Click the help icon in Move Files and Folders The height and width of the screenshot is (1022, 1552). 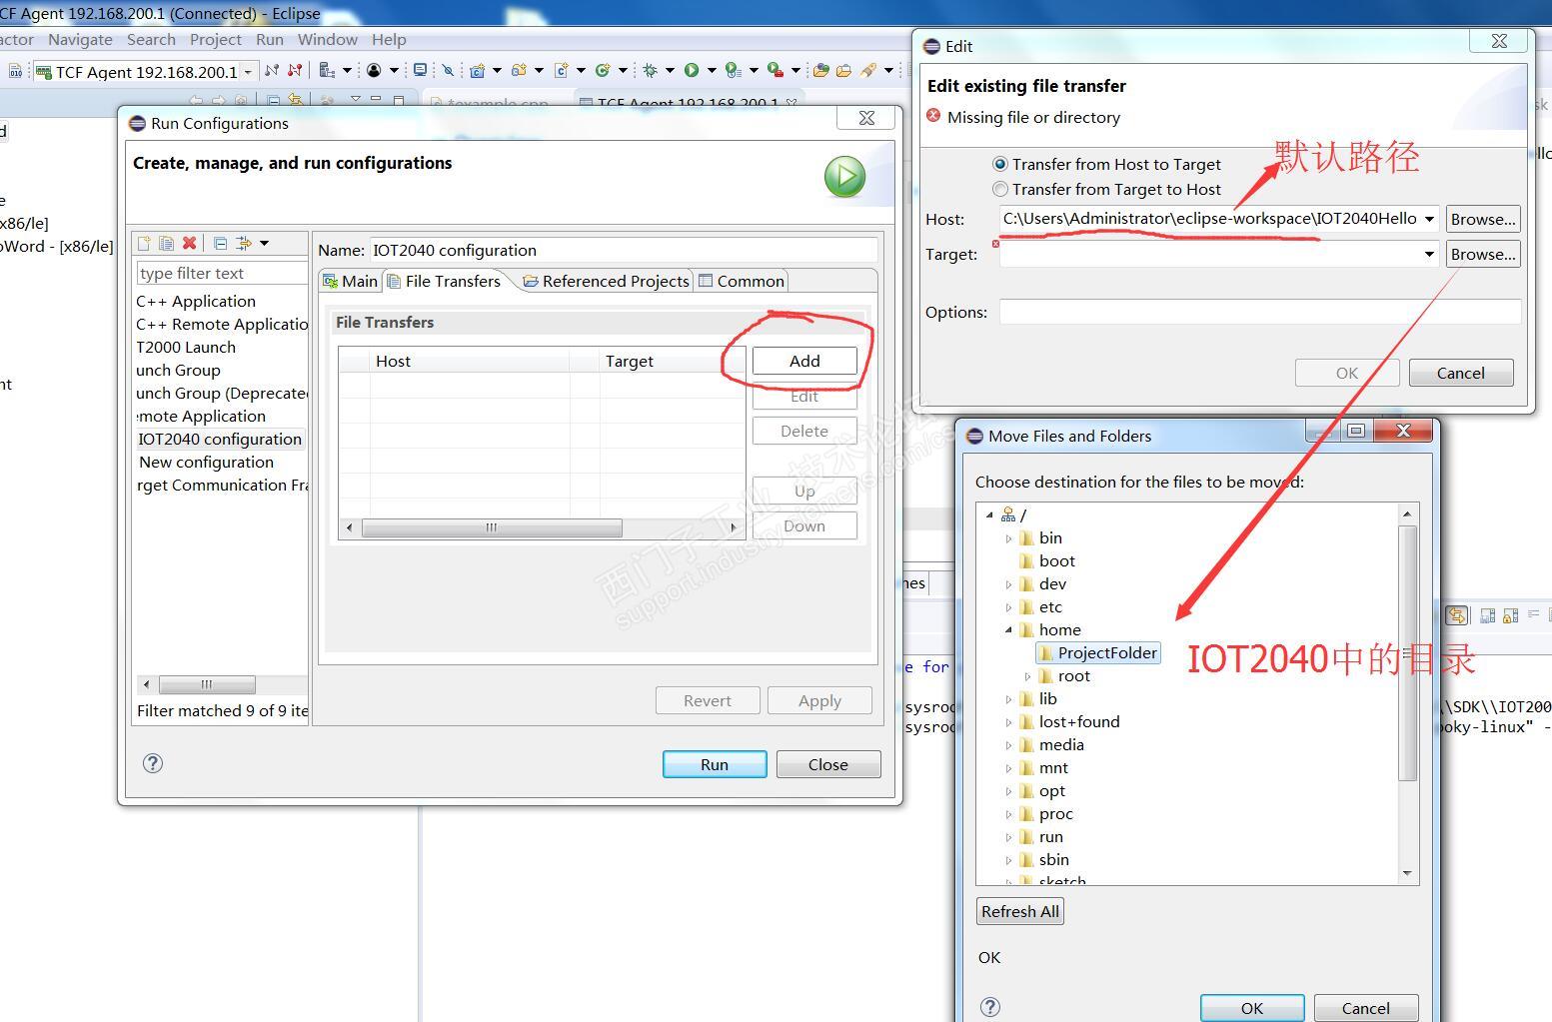[990, 1007]
